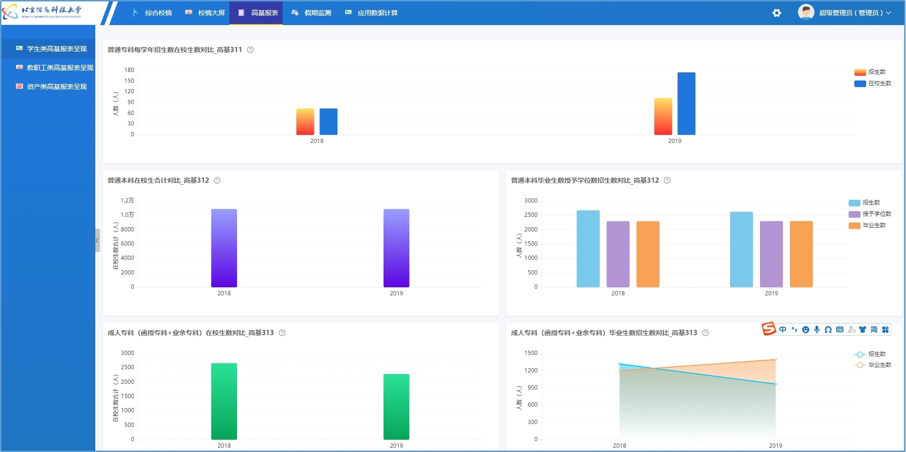This screenshot has width=906, height=452.
Task: Click the 2018 purple bar in 本科在校生合计 chart
Action: point(224,248)
